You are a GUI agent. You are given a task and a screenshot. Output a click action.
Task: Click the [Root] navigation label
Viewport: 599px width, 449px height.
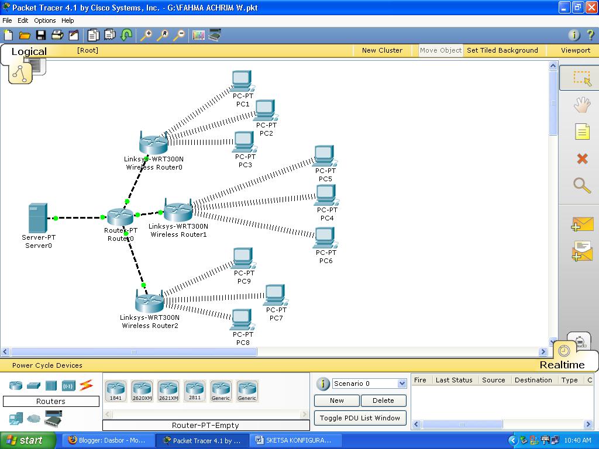88,50
